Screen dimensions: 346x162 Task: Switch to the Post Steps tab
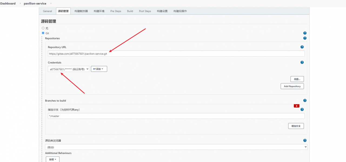coord(145,11)
